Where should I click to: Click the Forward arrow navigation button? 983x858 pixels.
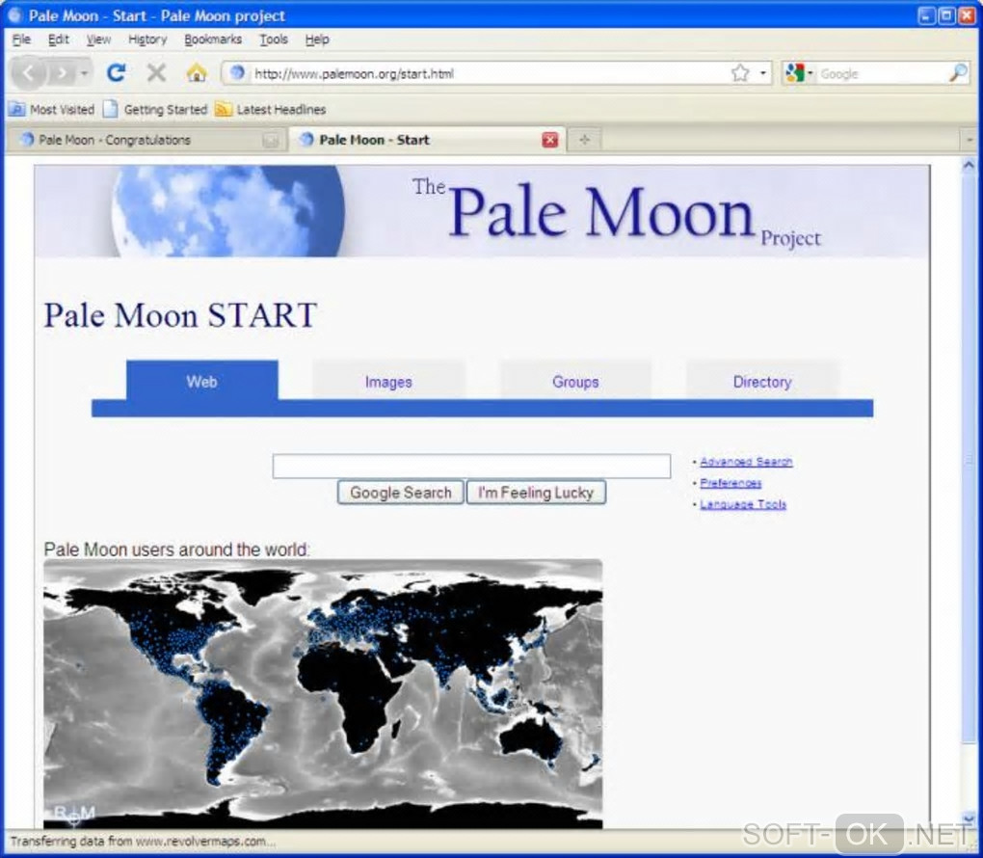[62, 73]
